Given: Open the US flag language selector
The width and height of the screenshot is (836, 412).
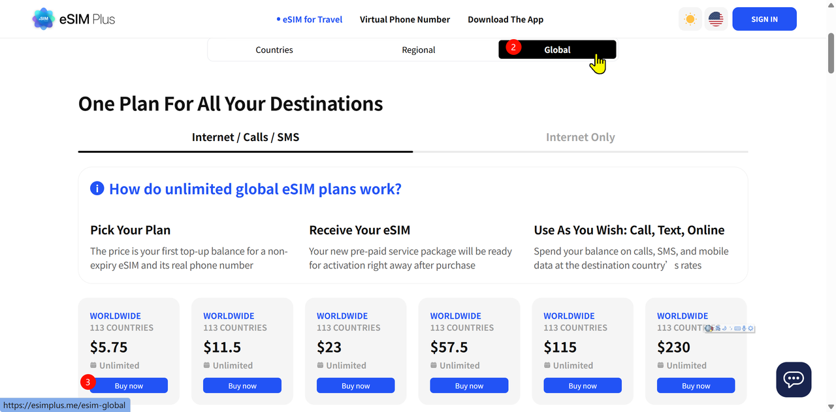Looking at the screenshot, I should 716,19.
